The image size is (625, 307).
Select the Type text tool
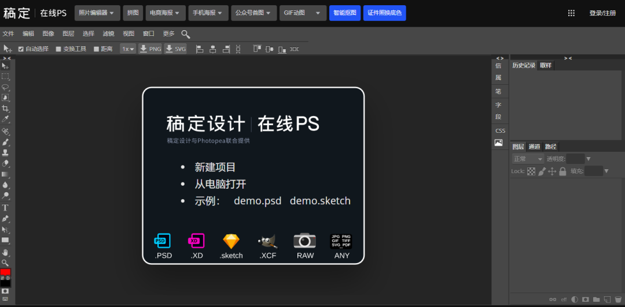tap(5, 208)
